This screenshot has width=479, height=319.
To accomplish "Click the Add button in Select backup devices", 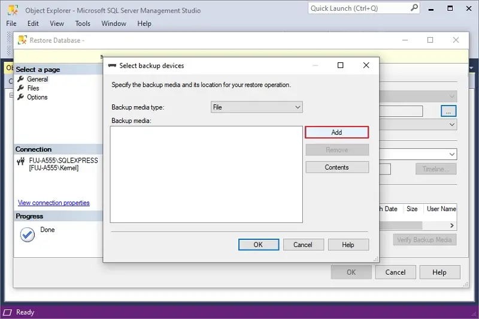I will coord(336,133).
